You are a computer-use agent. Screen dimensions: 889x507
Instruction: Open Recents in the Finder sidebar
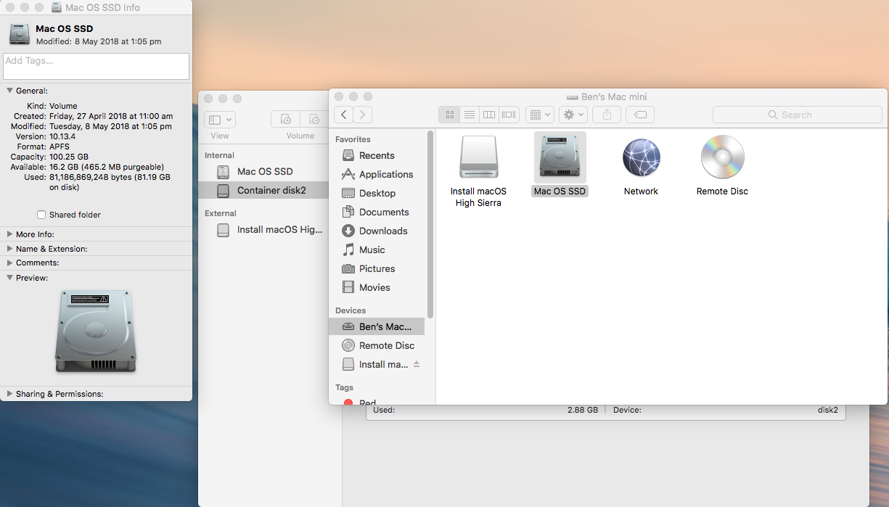377,155
